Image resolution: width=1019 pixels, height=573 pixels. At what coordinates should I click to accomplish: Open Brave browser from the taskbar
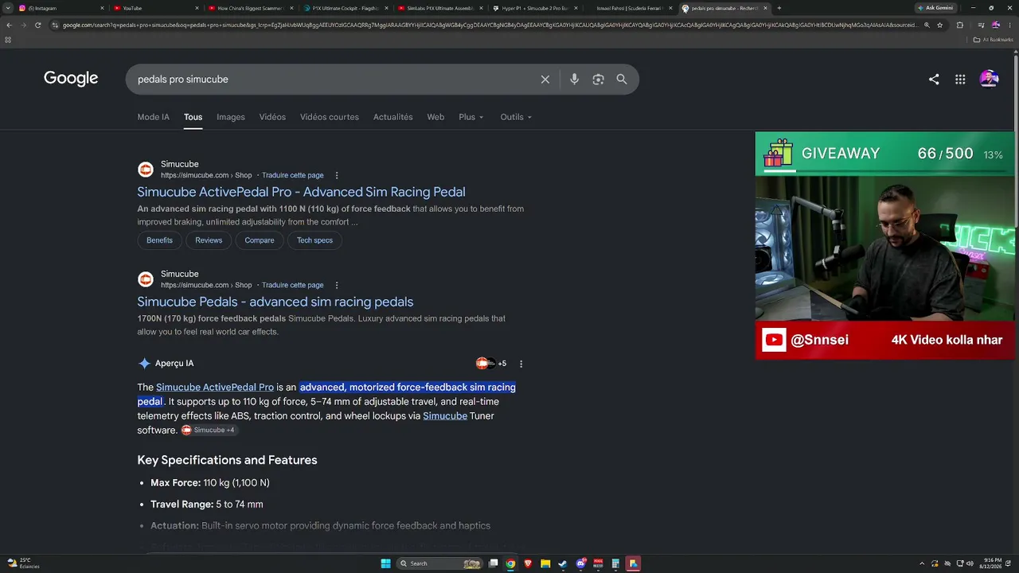pyautogui.click(x=528, y=563)
